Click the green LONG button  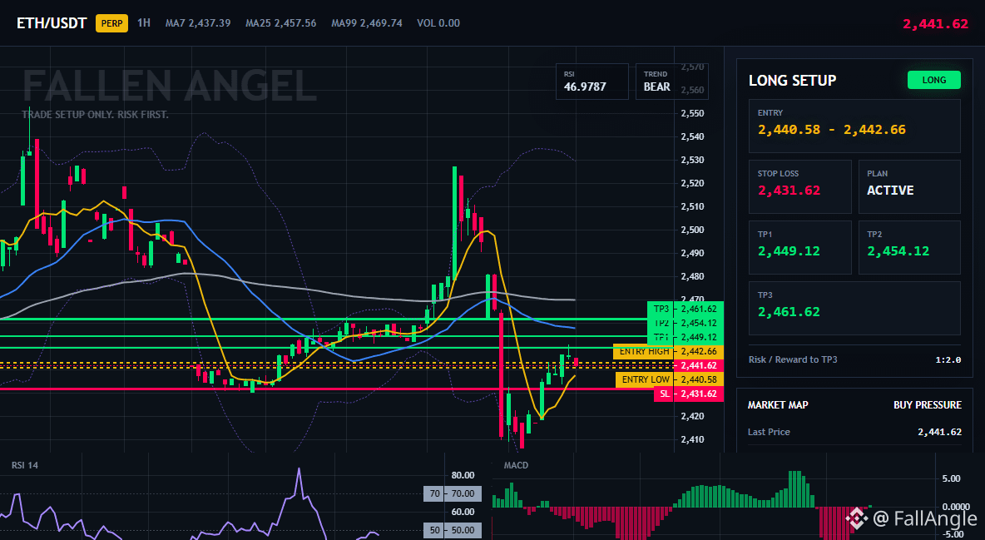coord(934,80)
